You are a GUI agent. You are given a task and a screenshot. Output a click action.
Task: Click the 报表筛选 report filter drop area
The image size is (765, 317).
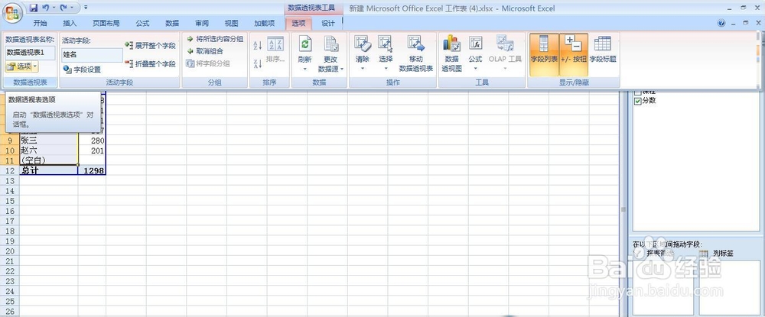pyautogui.click(x=663, y=287)
